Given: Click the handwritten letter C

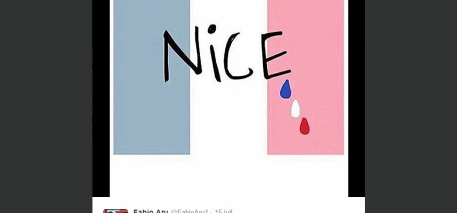Looking at the screenshot, I should (x=237, y=56).
